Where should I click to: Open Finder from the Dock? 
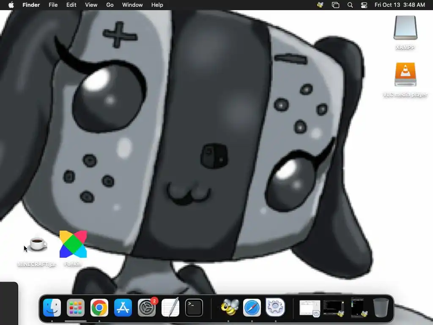coord(52,308)
